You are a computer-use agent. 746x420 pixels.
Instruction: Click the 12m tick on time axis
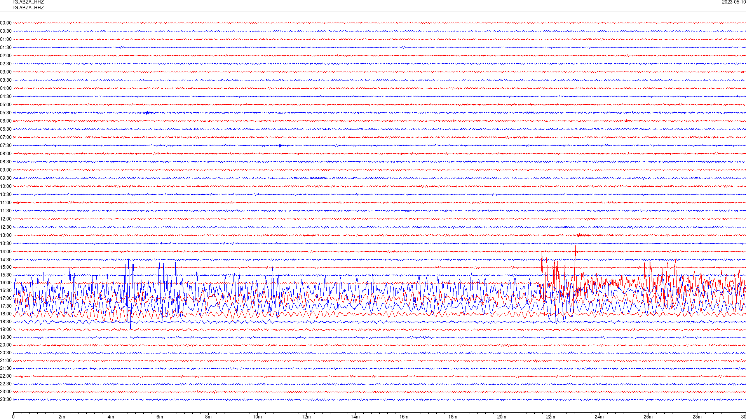306,417
